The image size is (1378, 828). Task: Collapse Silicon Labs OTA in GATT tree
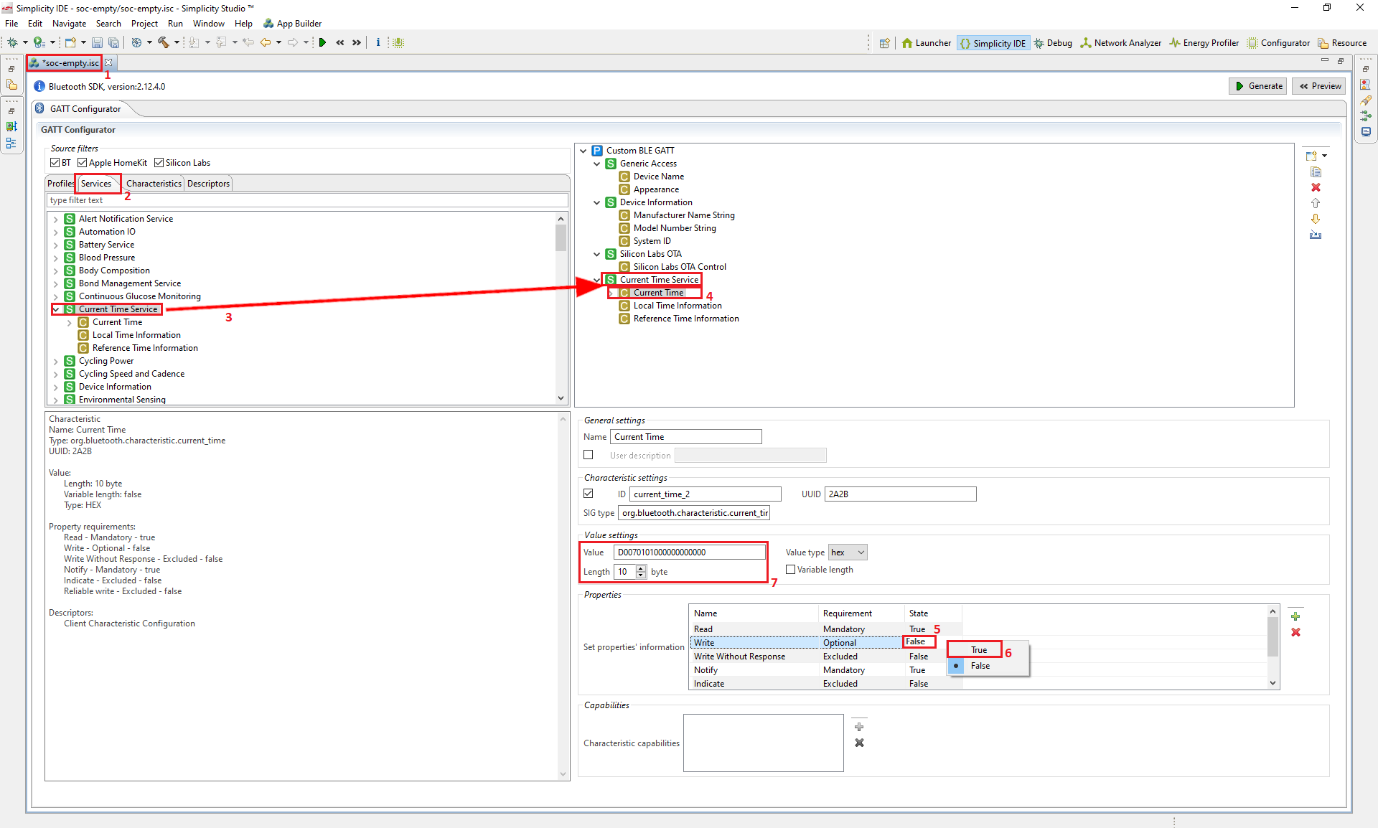pos(597,255)
